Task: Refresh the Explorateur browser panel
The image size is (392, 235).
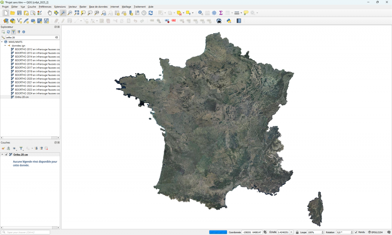Action: tap(8, 32)
